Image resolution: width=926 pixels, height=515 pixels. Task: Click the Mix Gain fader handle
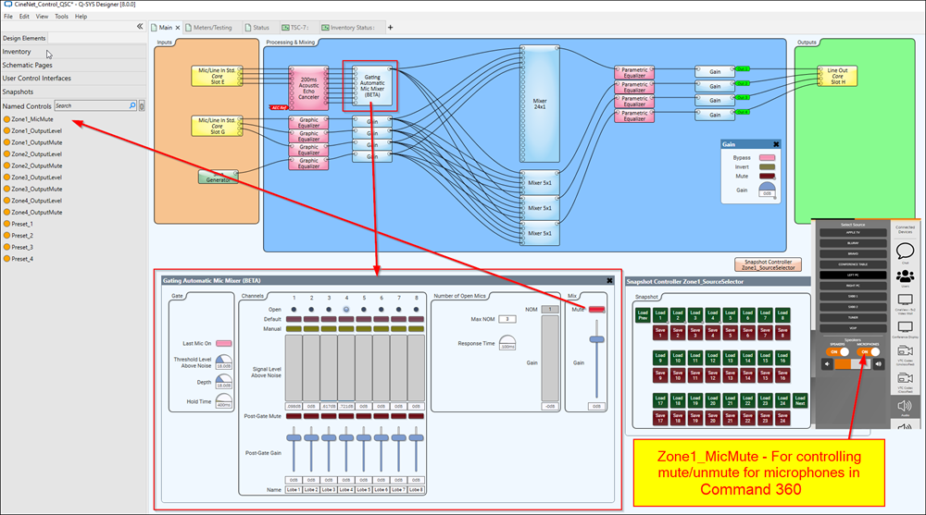coord(597,340)
